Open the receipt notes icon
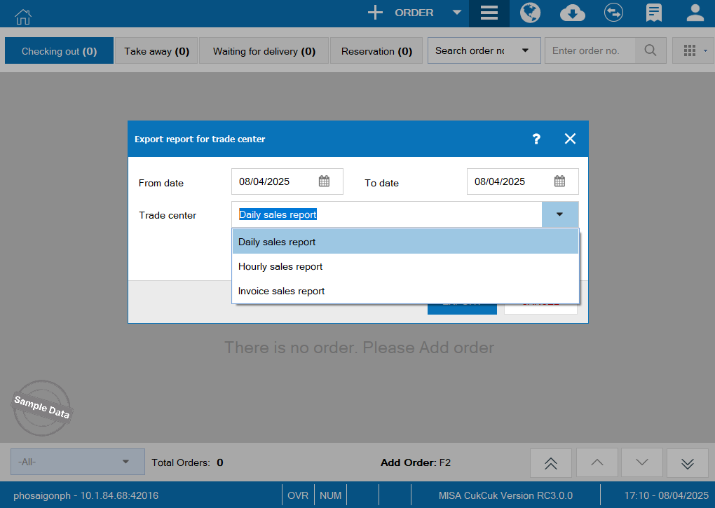The width and height of the screenshot is (715, 508). point(654,13)
